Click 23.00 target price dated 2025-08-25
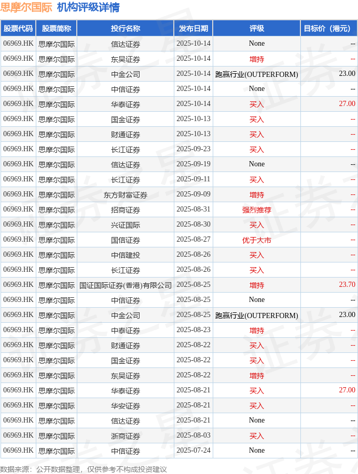This screenshot has width=358, height=474. tap(347, 314)
